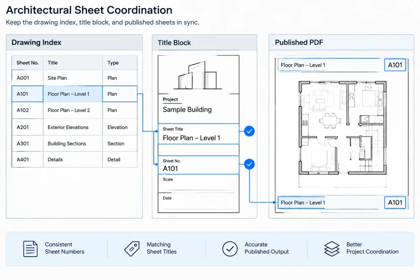Click the Consistent Sheet Numbers label
This screenshot has height=280, width=420.
pyautogui.click(x=64, y=248)
